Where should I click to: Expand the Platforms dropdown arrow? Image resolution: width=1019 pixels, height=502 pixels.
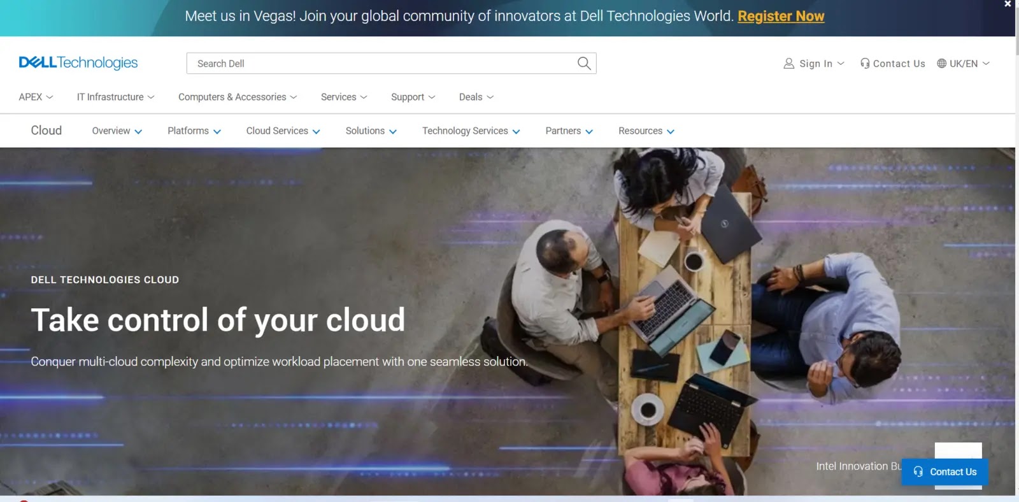[x=217, y=132]
